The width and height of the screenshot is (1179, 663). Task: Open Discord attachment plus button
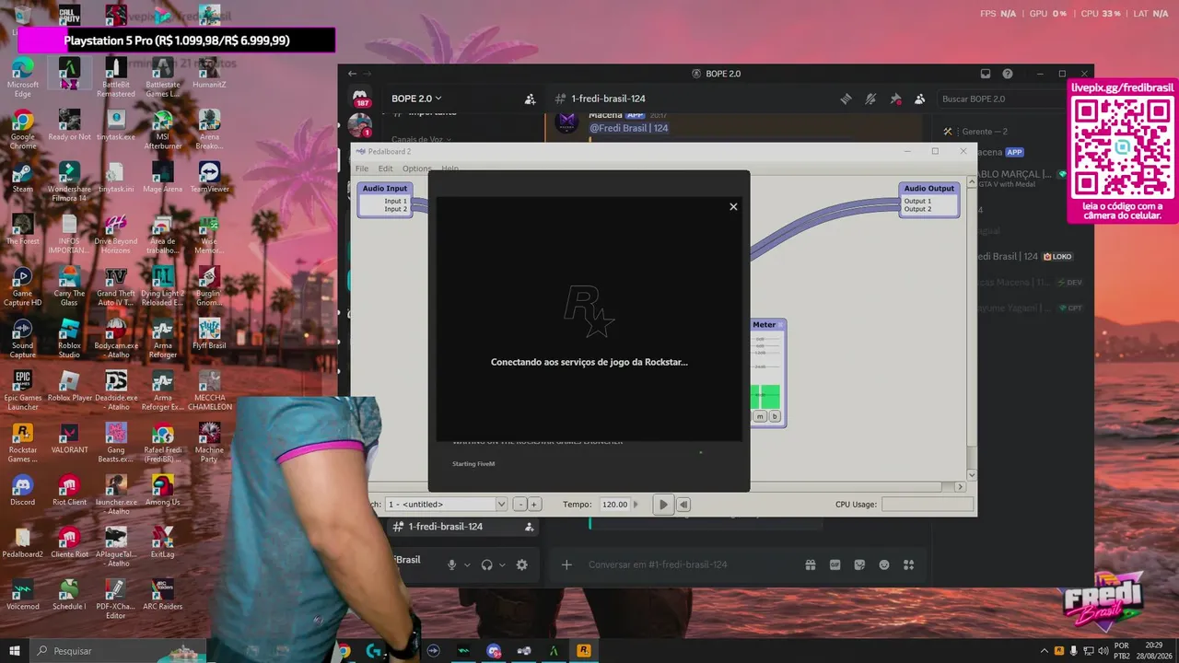566,564
